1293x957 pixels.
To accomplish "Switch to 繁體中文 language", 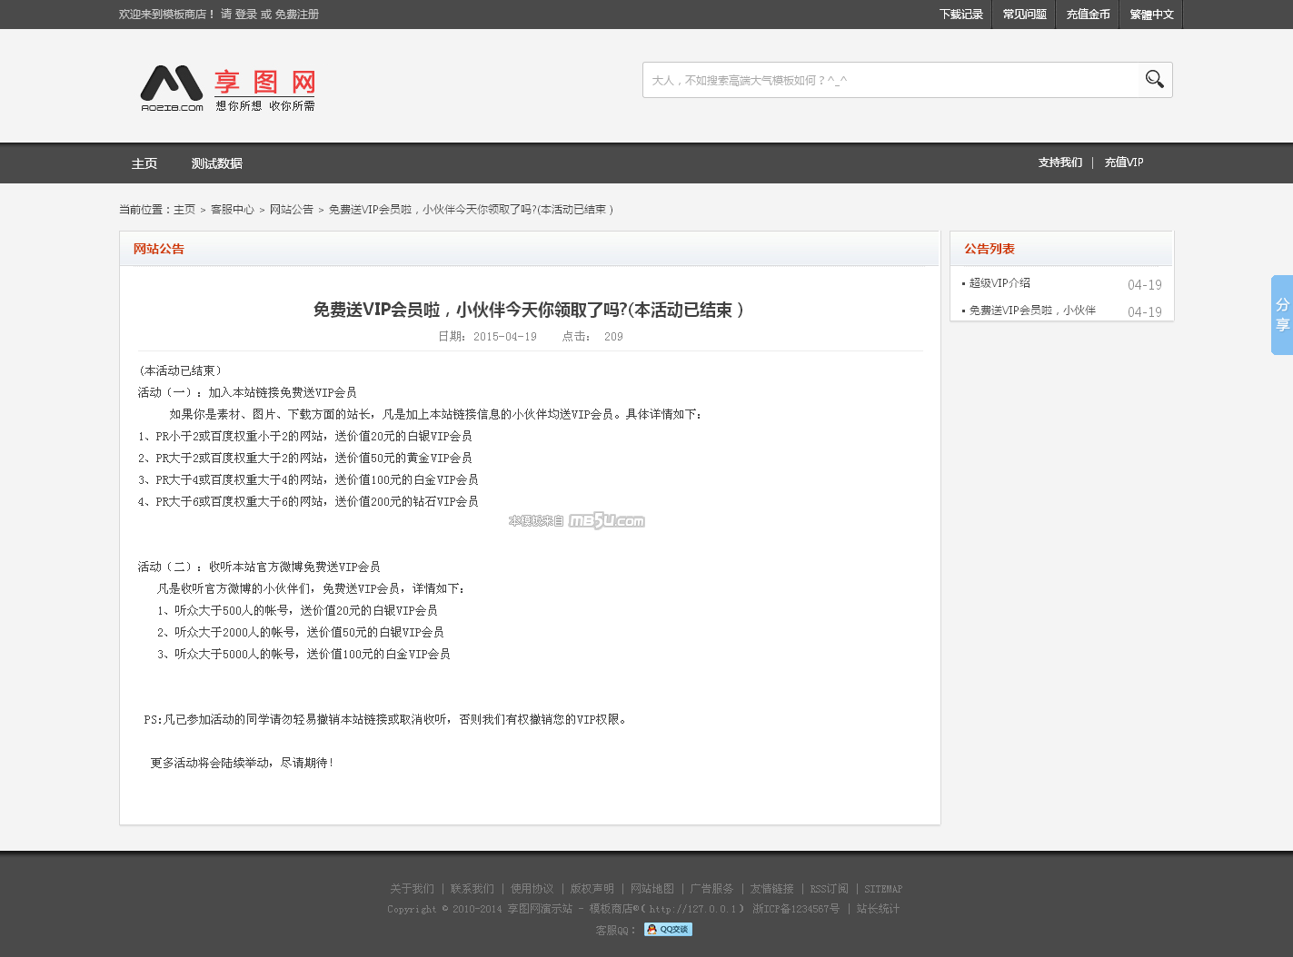I will click(1151, 15).
